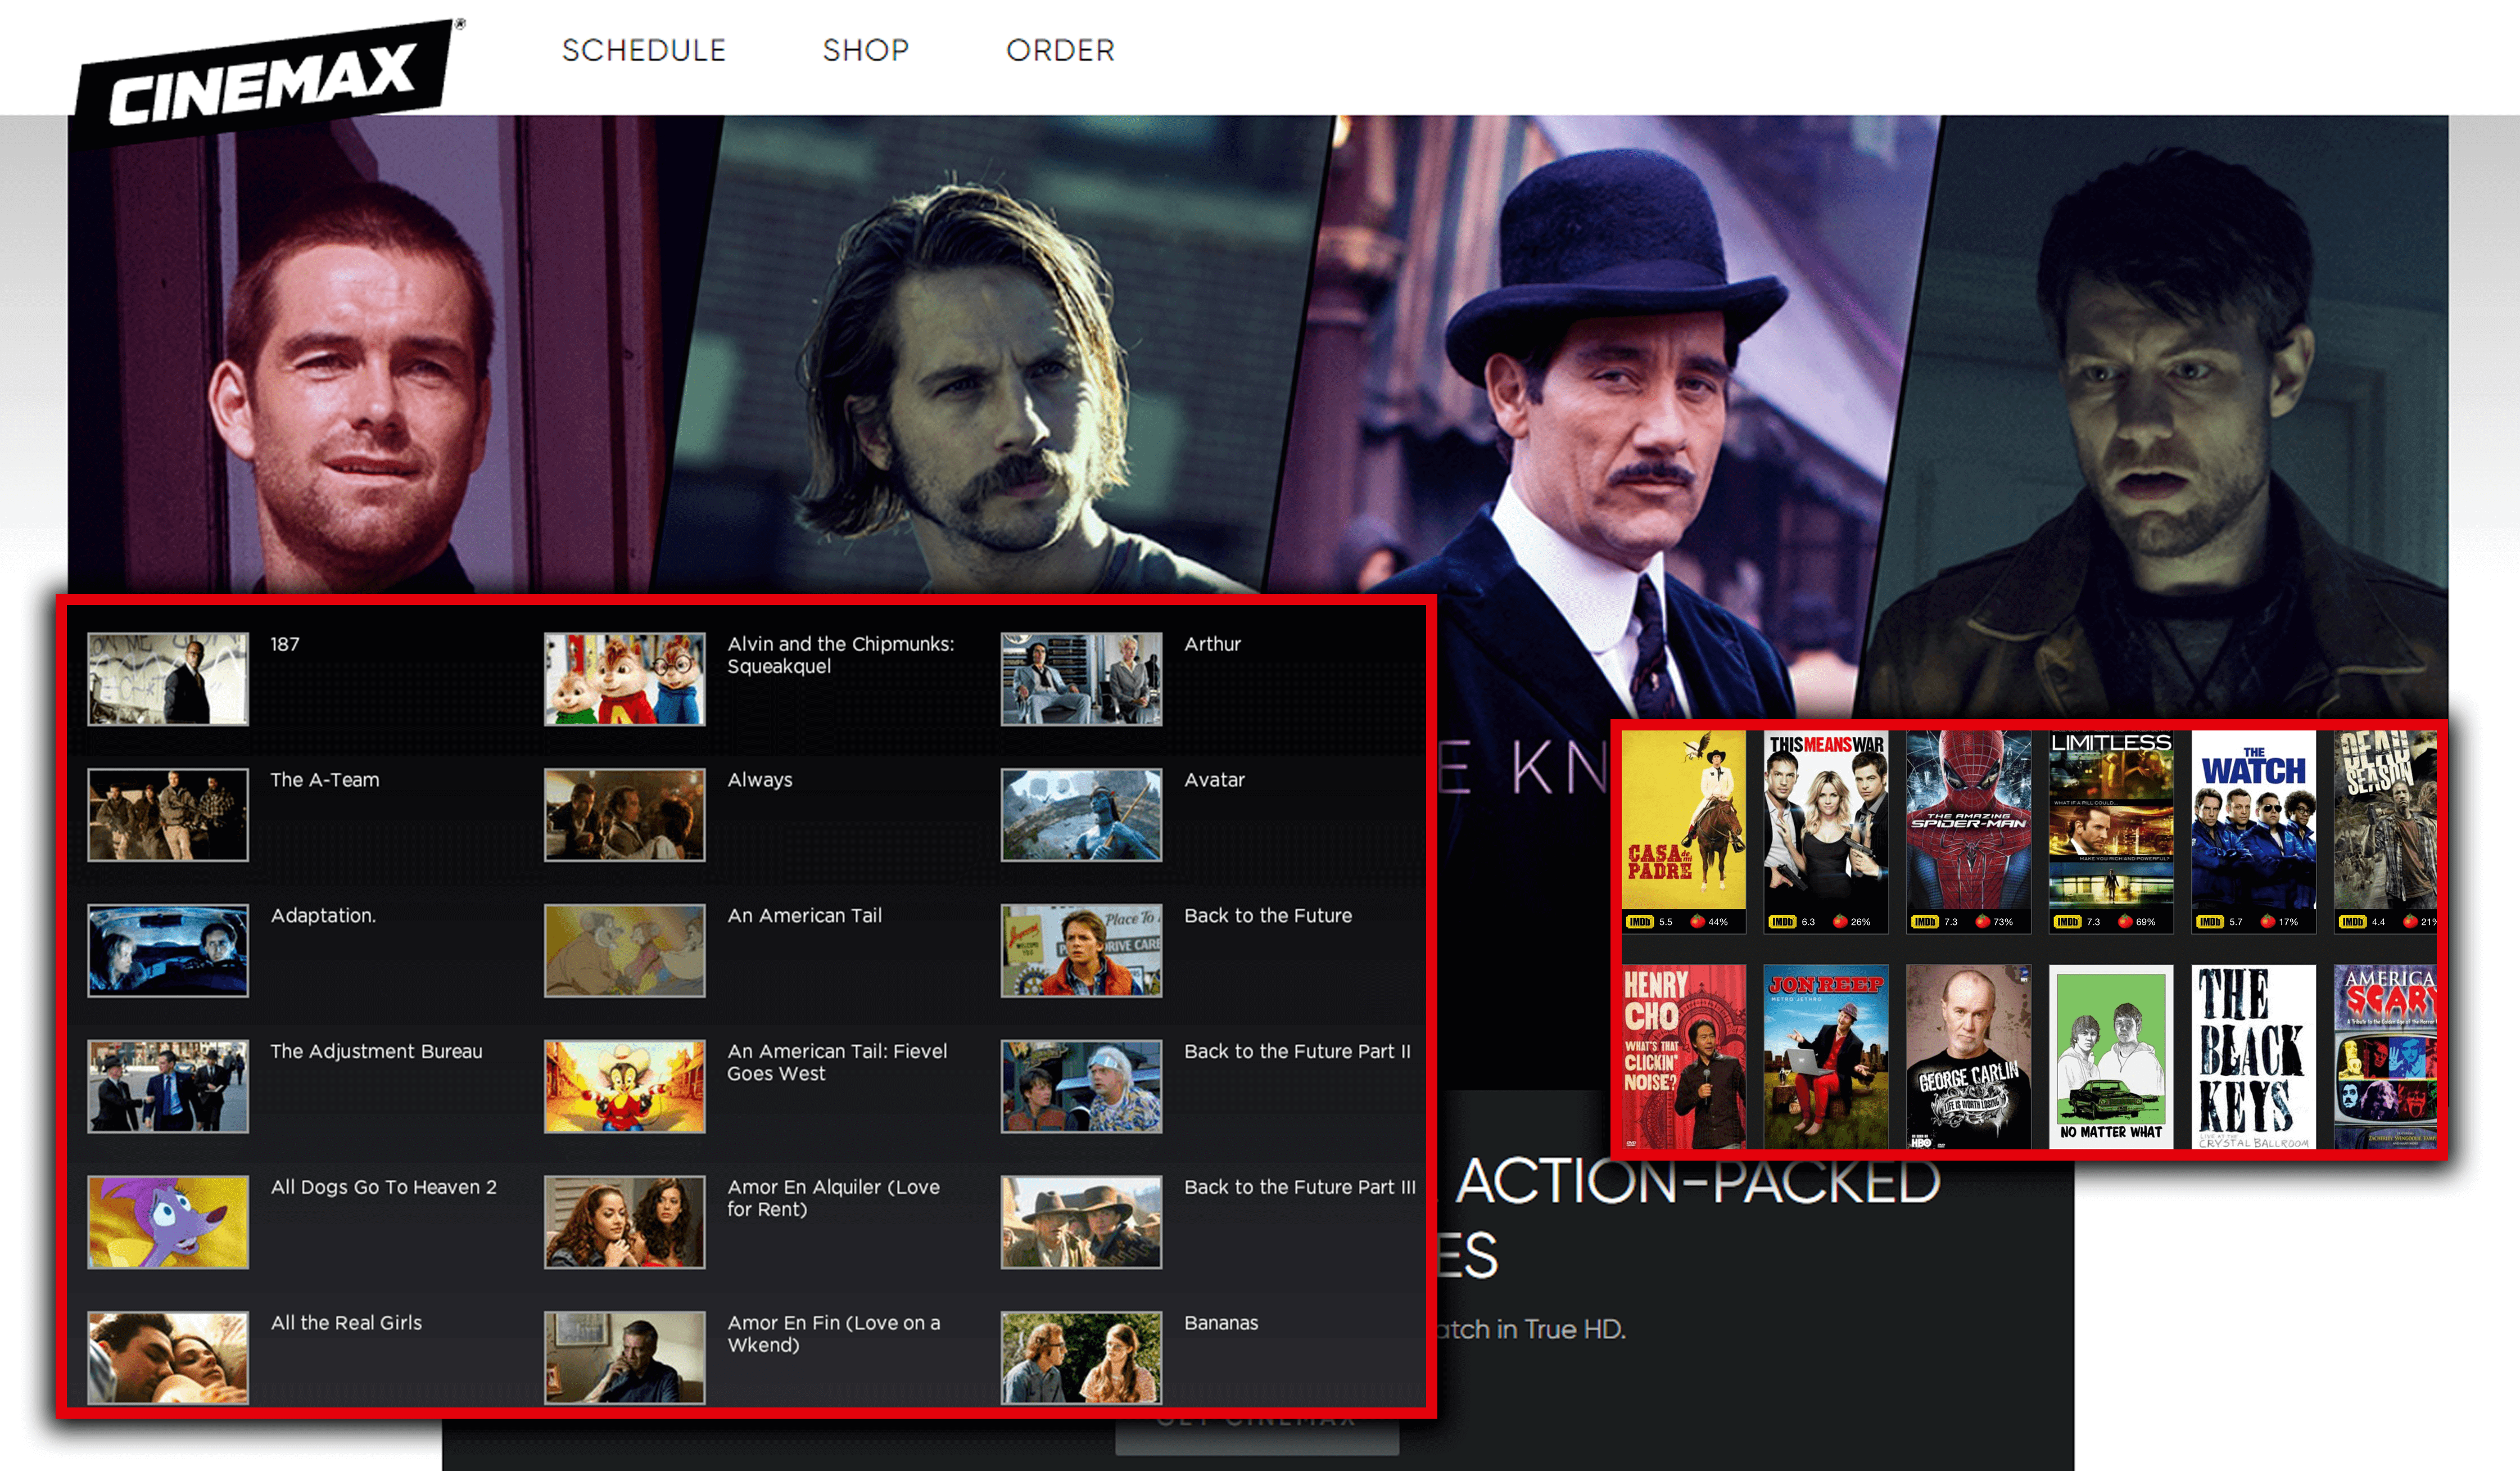The width and height of the screenshot is (2520, 1471).
Task: Open the Always movie thumbnail
Action: pos(625,815)
